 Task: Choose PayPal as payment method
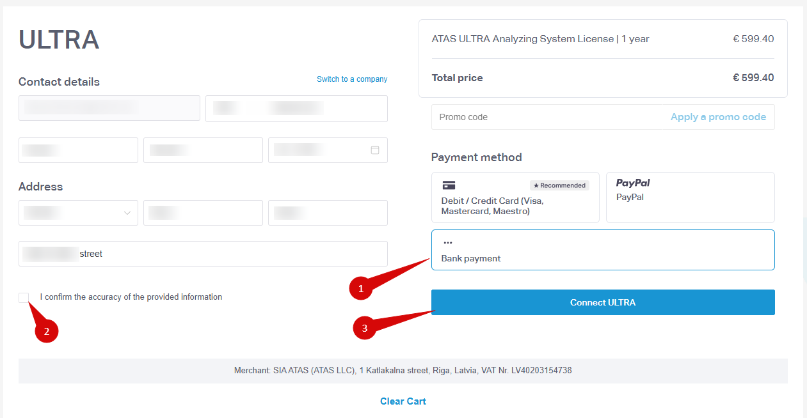691,197
